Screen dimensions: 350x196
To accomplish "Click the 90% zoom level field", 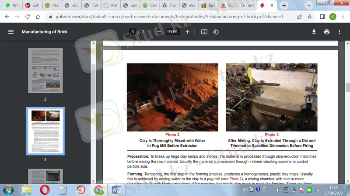I will [x=173, y=32].
